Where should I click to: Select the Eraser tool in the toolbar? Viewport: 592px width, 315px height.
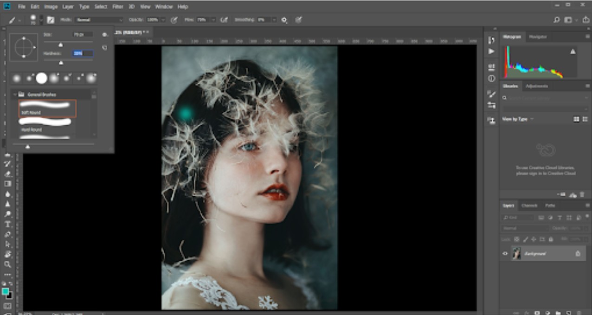(x=7, y=174)
